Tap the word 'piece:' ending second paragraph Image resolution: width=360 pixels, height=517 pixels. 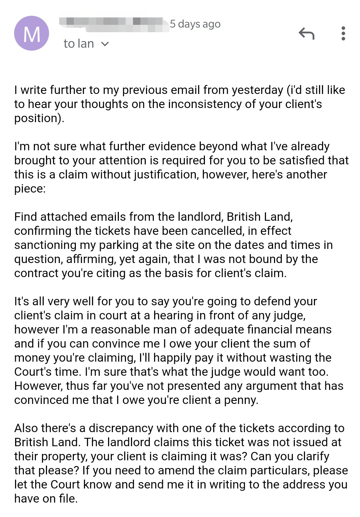point(30,189)
